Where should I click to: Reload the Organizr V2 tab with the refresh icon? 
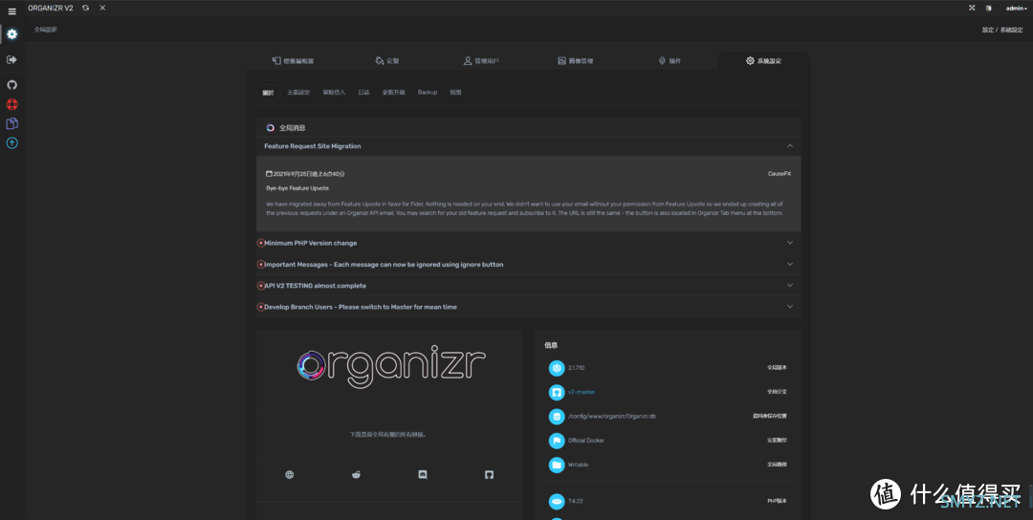click(x=86, y=8)
